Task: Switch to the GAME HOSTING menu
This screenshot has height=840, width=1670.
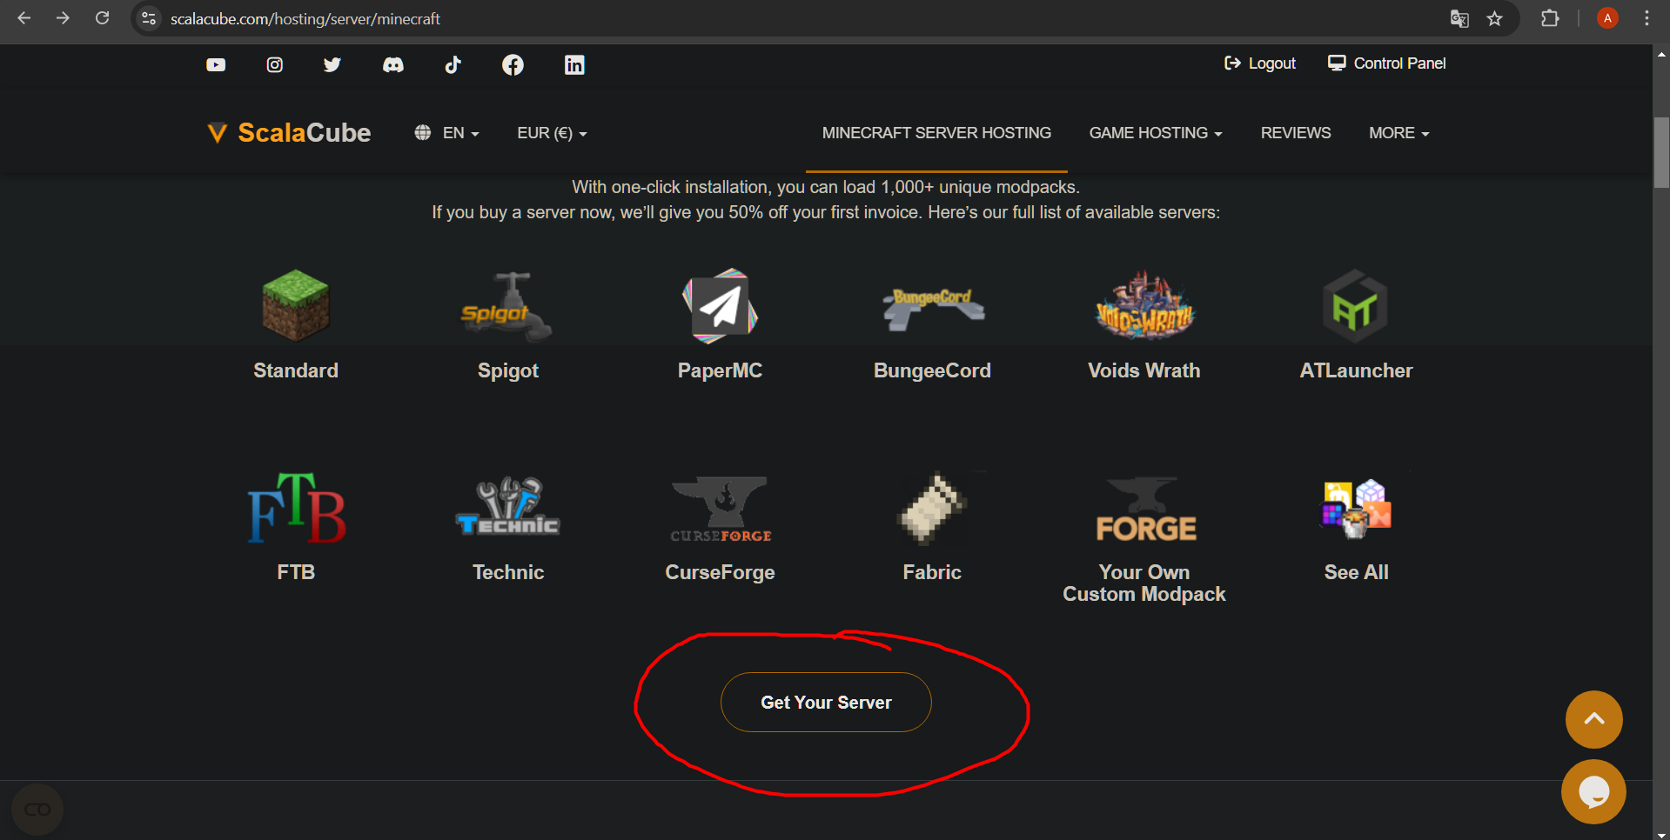Action: [1155, 132]
